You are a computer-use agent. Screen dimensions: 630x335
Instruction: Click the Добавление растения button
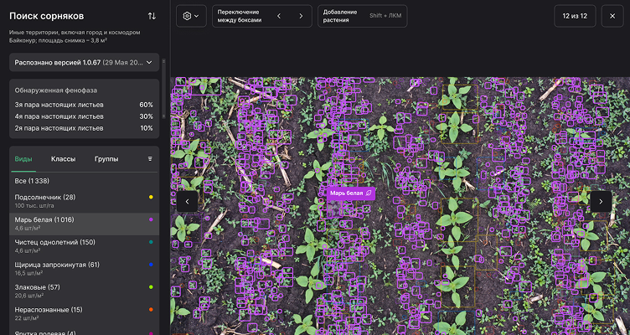click(362, 16)
